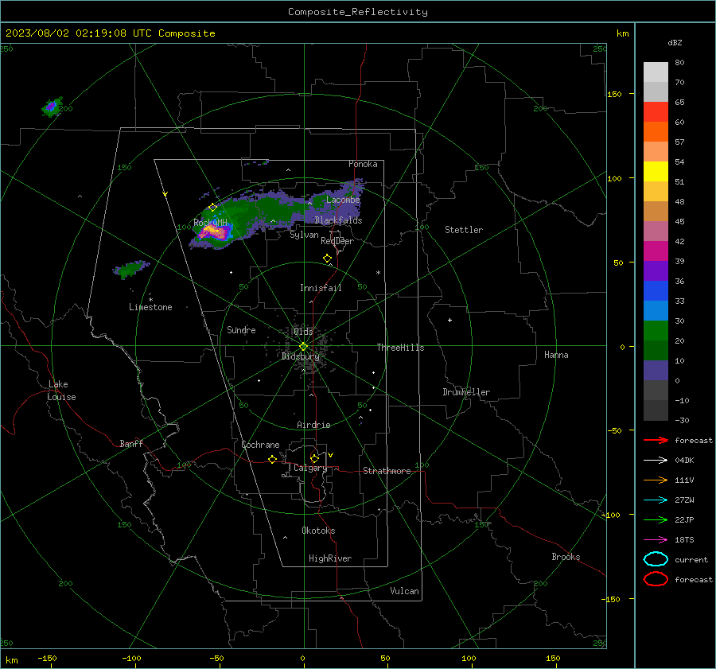Screen dimensions: 716x669
Task: Click the Composite_Reflectivity title text
Action: tap(357, 12)
